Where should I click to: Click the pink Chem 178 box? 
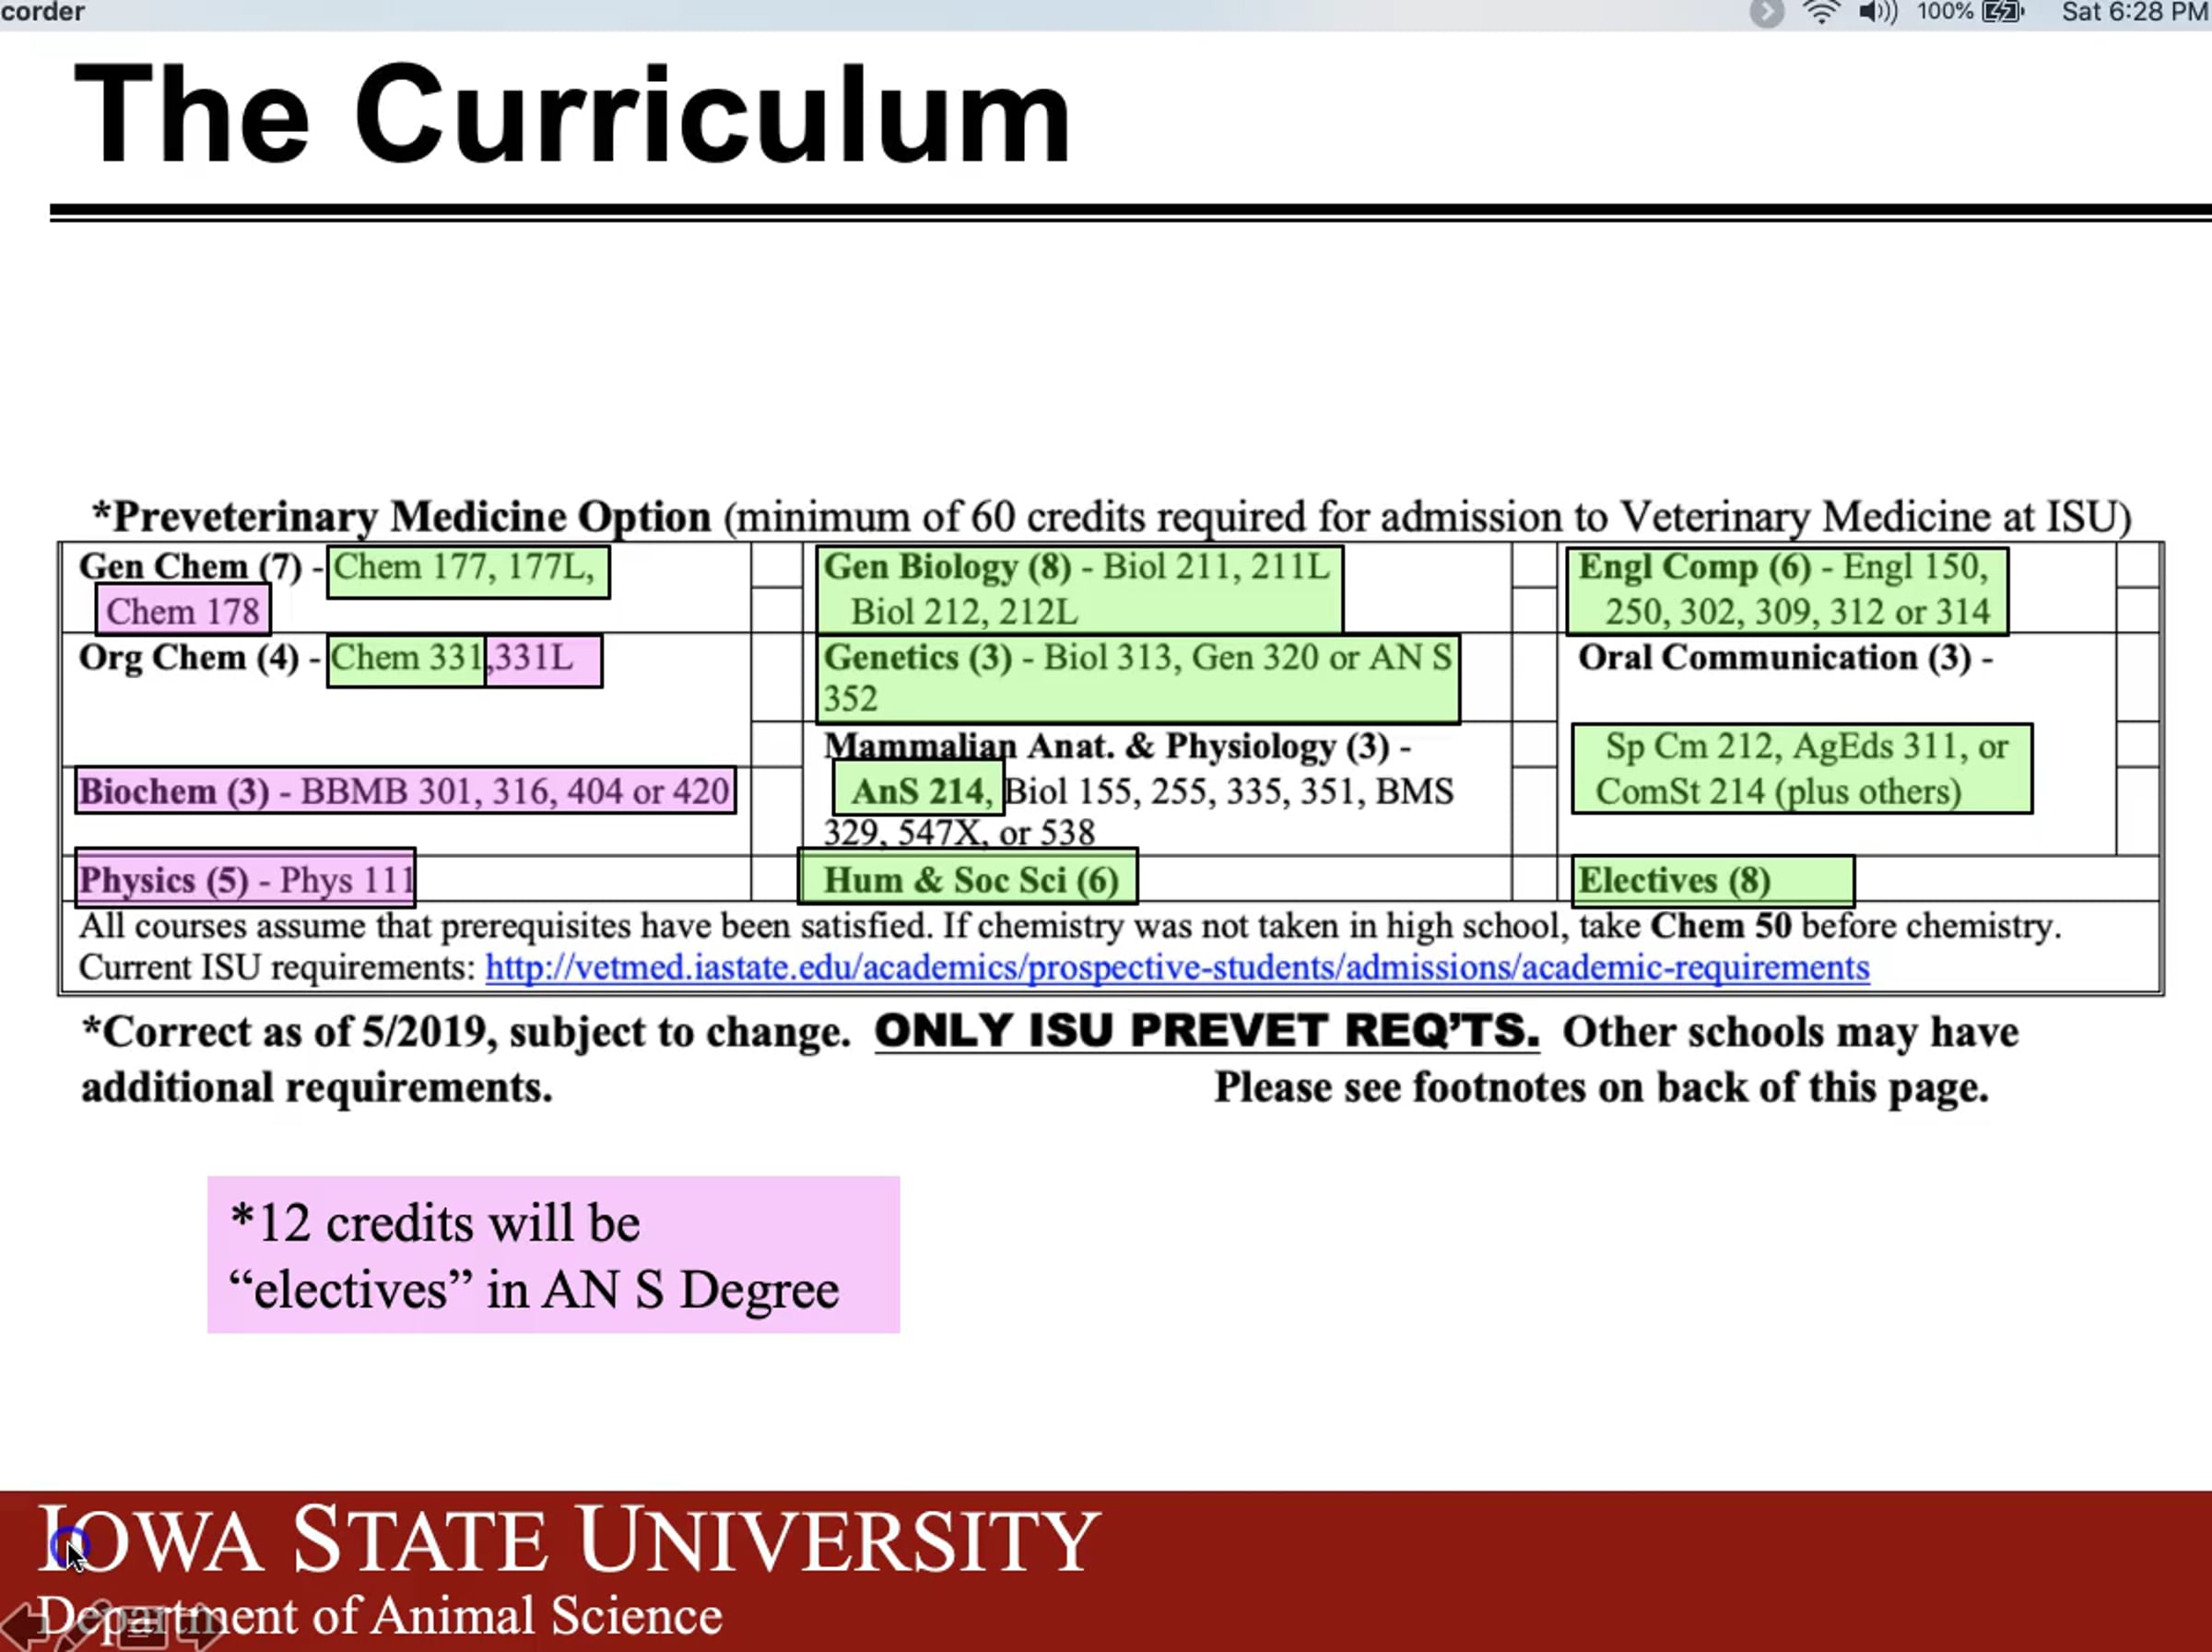tap(183, 611)
